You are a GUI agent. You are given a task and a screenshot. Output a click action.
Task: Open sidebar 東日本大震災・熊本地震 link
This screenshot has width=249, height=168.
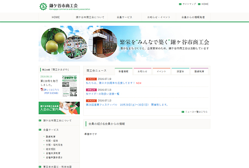click(57, 167)
